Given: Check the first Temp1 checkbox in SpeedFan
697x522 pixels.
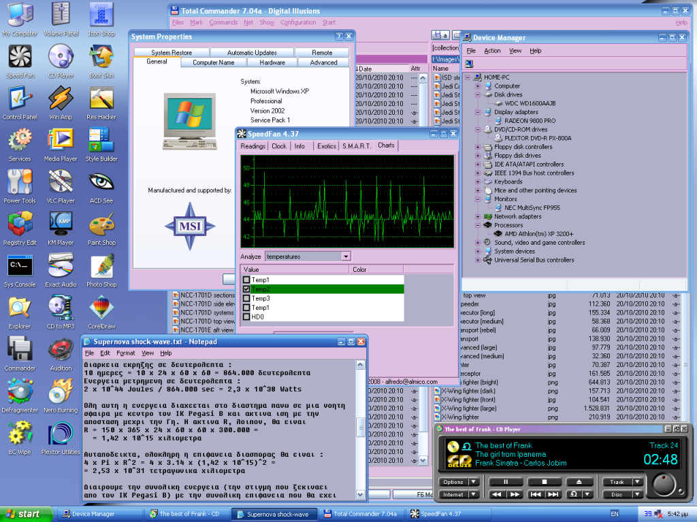Looking at the screenshot, I should point(246,279).
